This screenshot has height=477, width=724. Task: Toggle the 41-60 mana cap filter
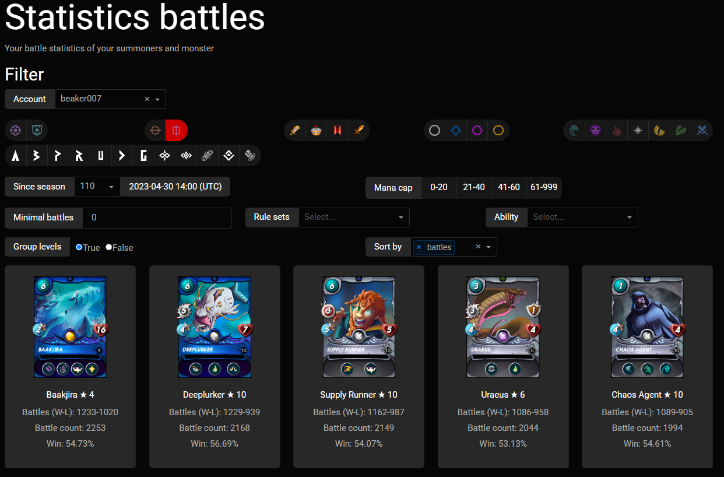(x=509, y=187)
